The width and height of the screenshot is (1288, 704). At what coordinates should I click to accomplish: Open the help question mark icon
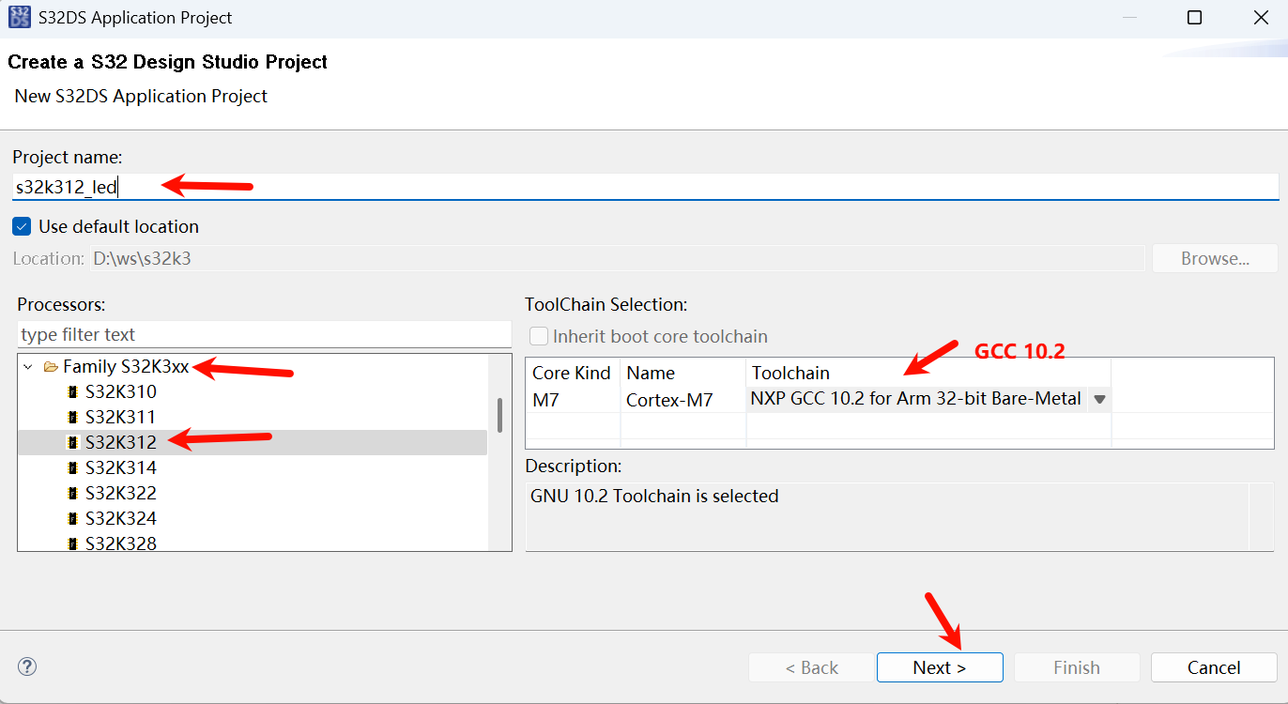(27, 666)
